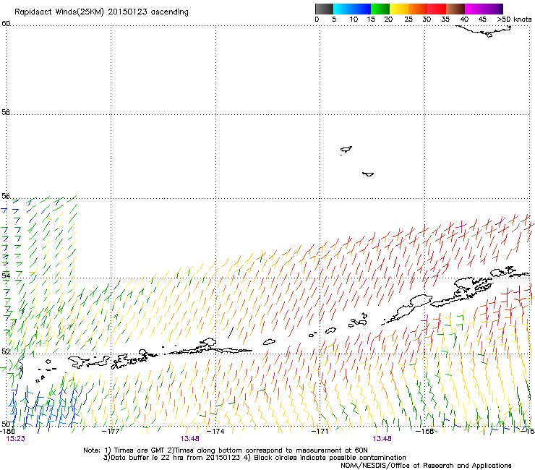Click the ">50 knots" legend label
535x470 pixels.
[x=515, y=20]
